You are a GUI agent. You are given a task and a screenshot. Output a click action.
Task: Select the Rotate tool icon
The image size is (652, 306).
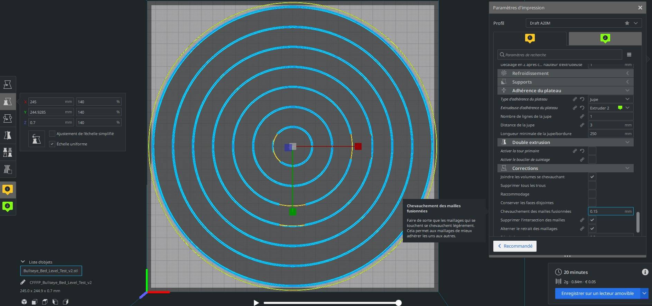tap(8, 118)
